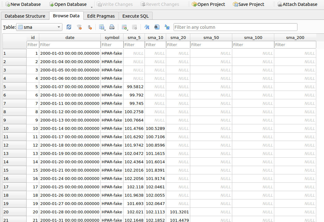Click the sma_10 value 101.1615
Screen dimensions: 324x222
pos(155,154)
